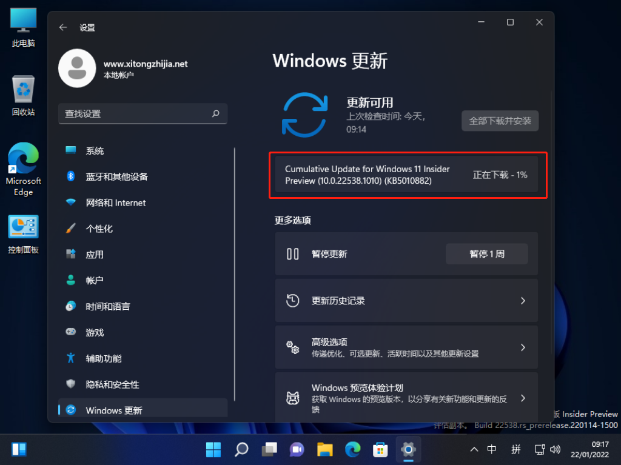Open File Explorer from taskbar
Image resolution: width=621 pixels, height=465 pixels.
325,450
